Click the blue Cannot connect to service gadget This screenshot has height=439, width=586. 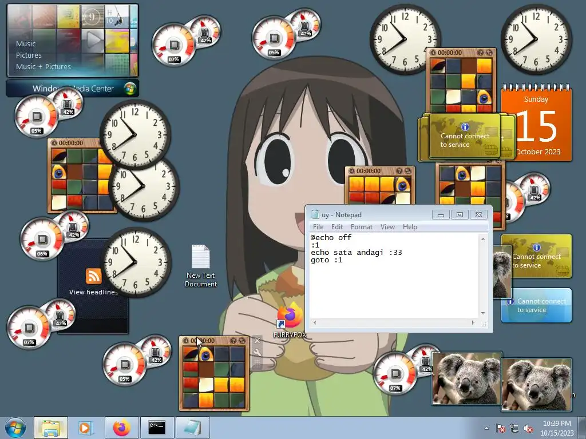pyautogui.click(x=536, y=305)
